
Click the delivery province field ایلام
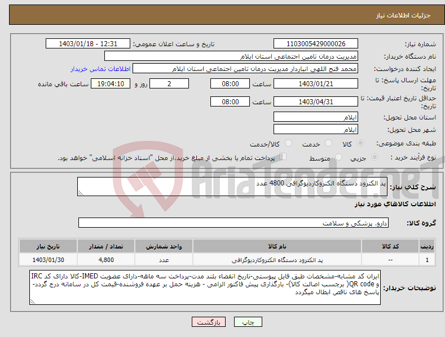[316, 117]
